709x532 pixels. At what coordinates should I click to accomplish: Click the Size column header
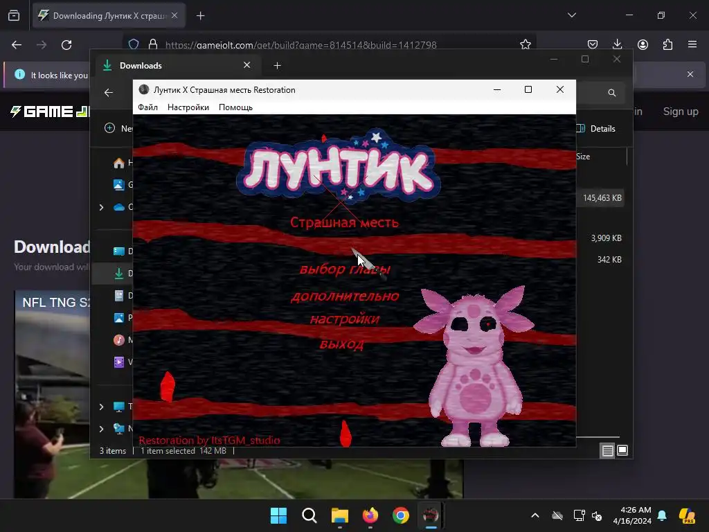[x=583, y=157]
